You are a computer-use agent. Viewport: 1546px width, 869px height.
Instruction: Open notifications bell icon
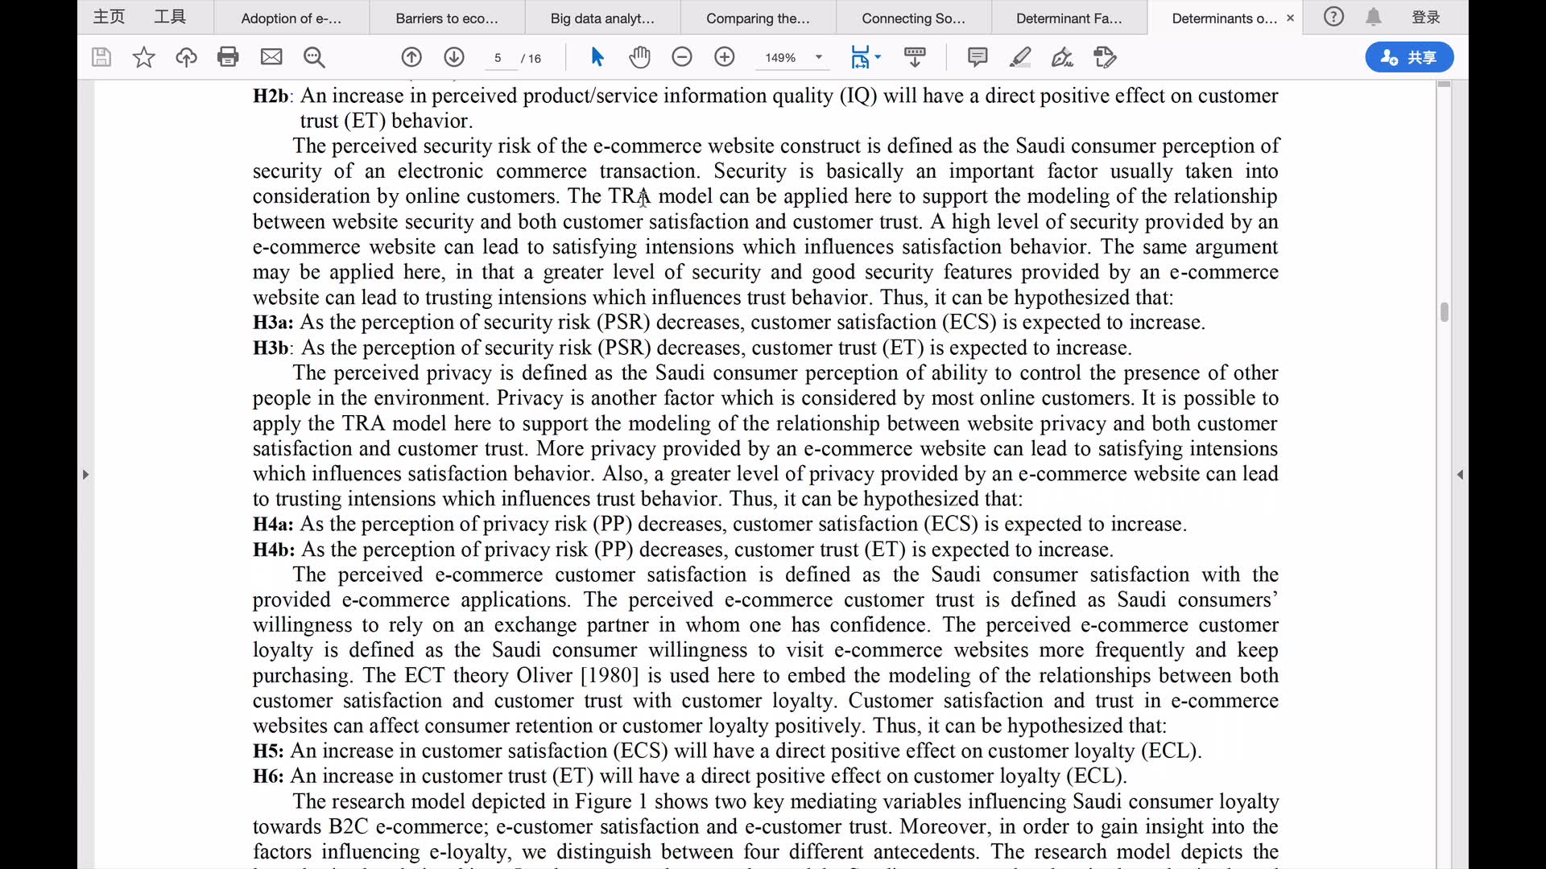pos(1374,17)
